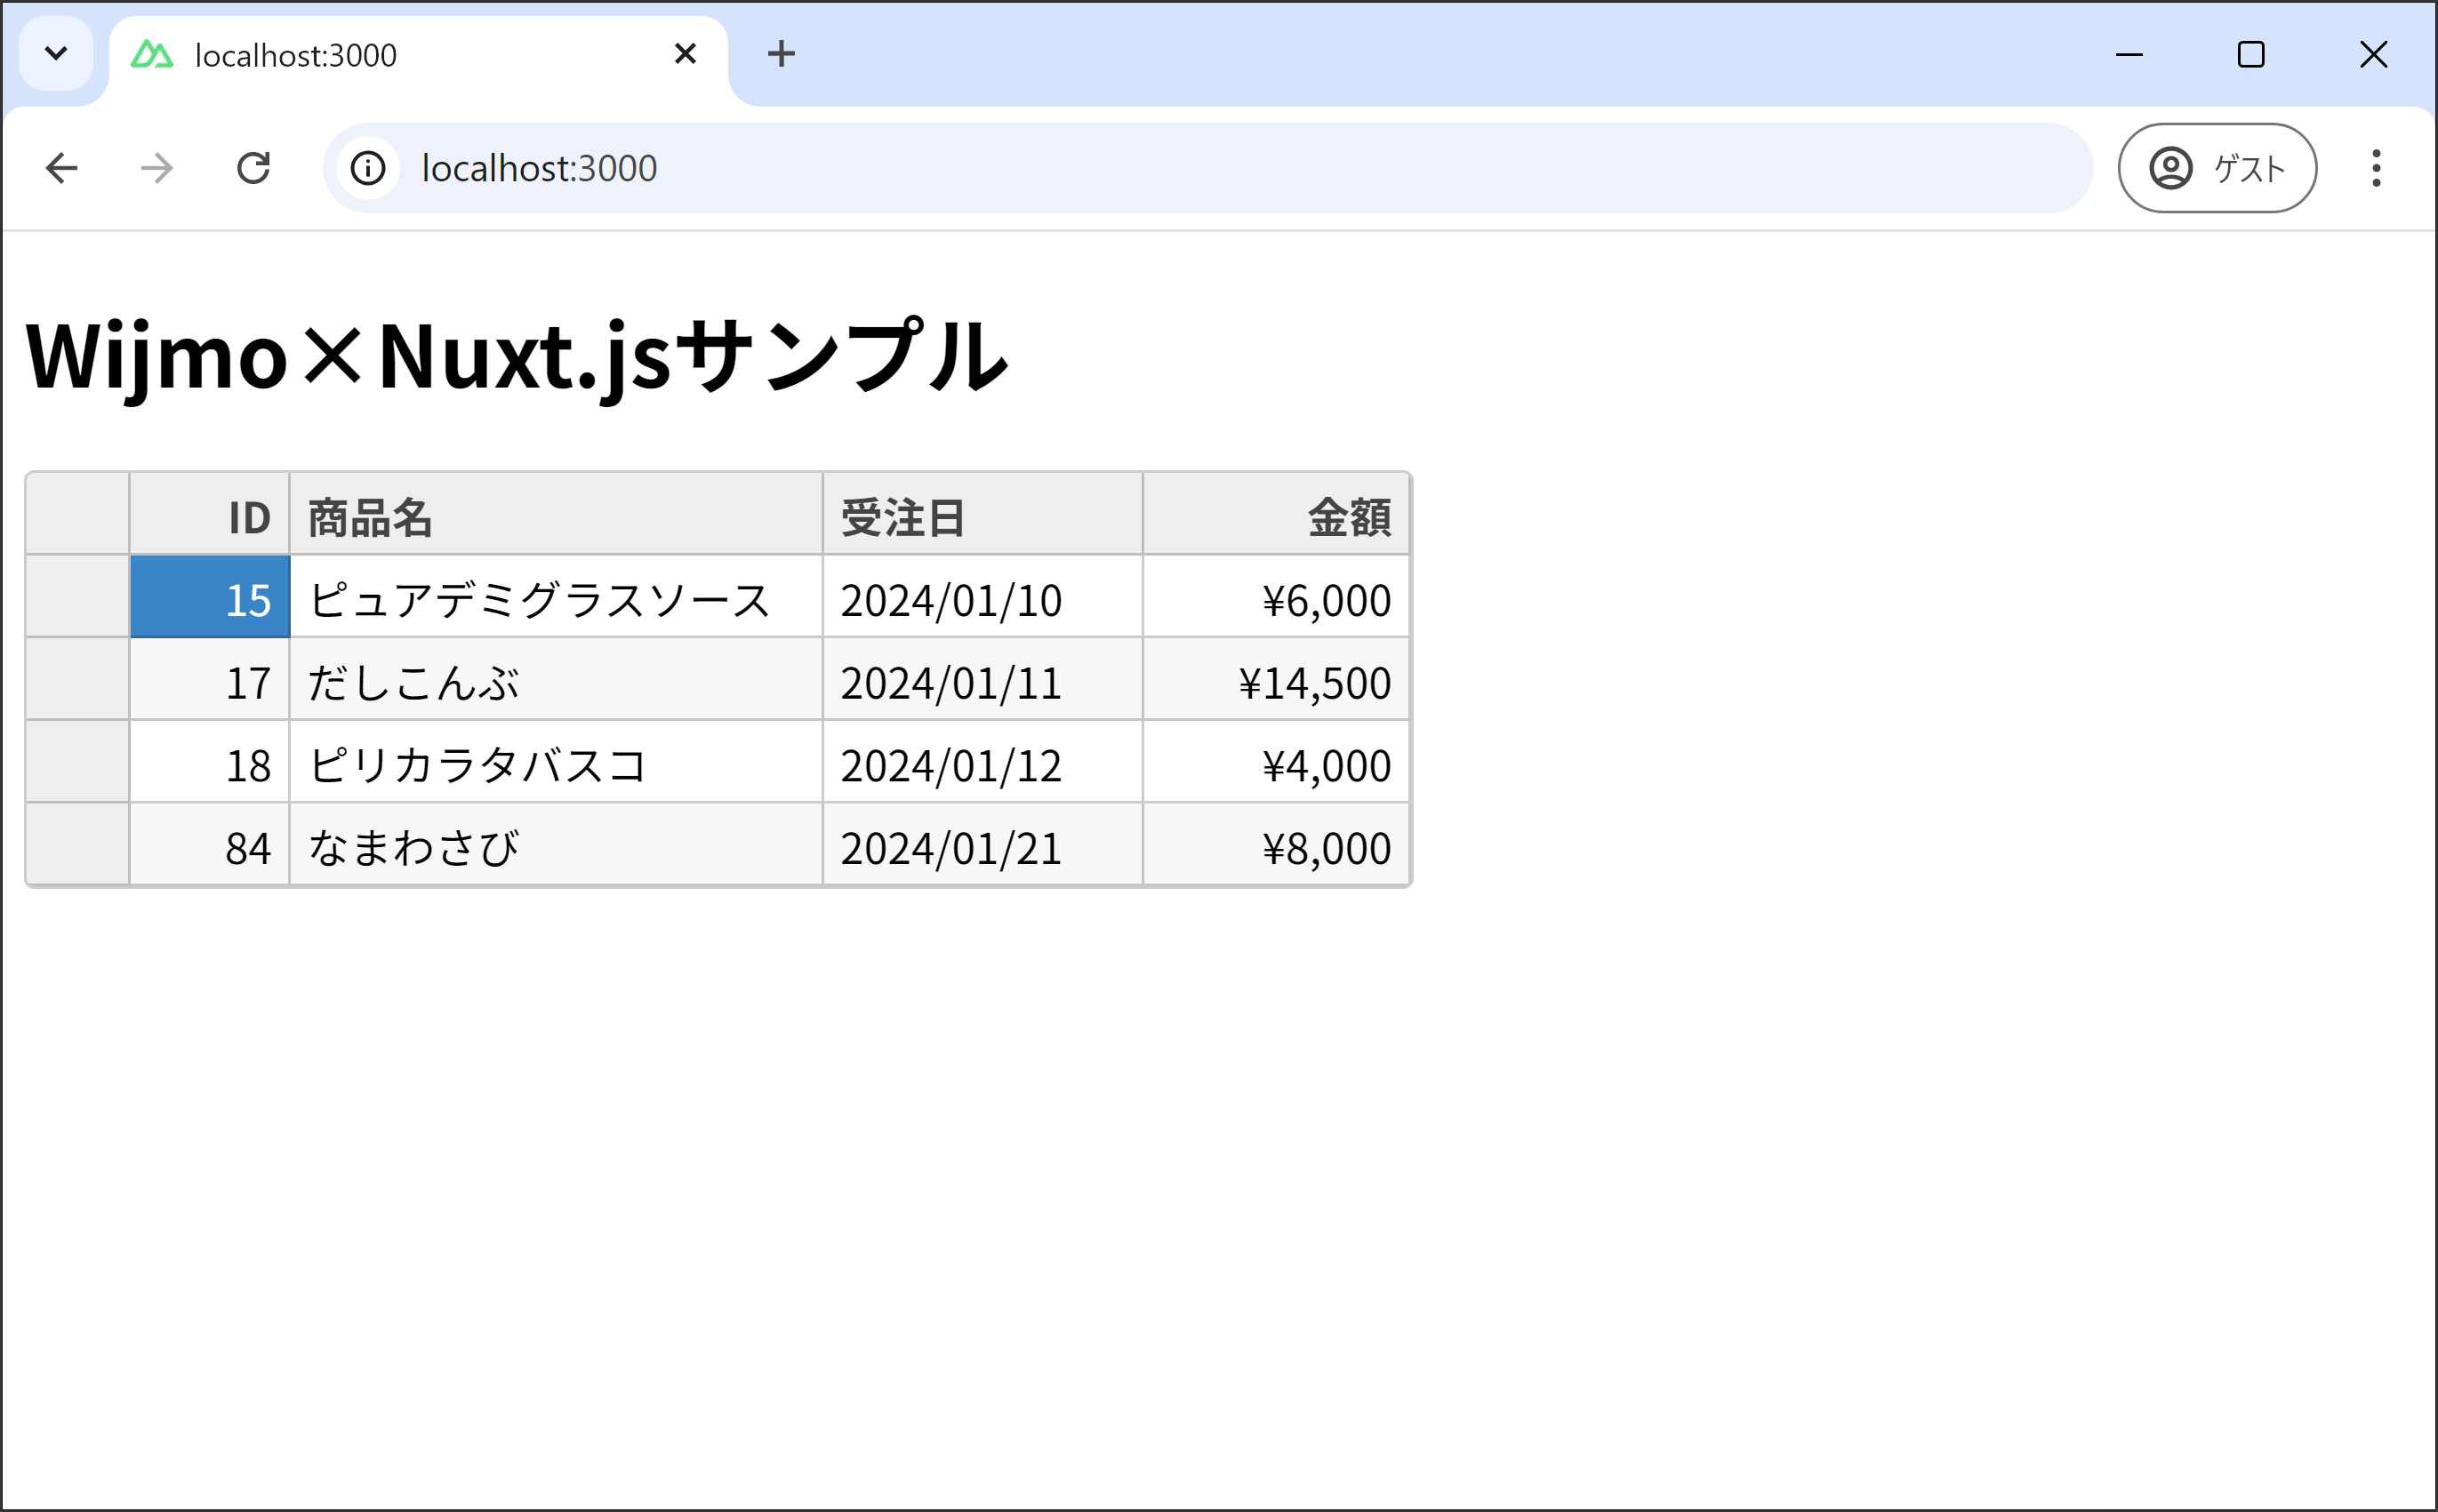The width and height of the screenshot is (2438, 1512).
Task: Select the date cell 2024/01/11
Action: point(983,679)
